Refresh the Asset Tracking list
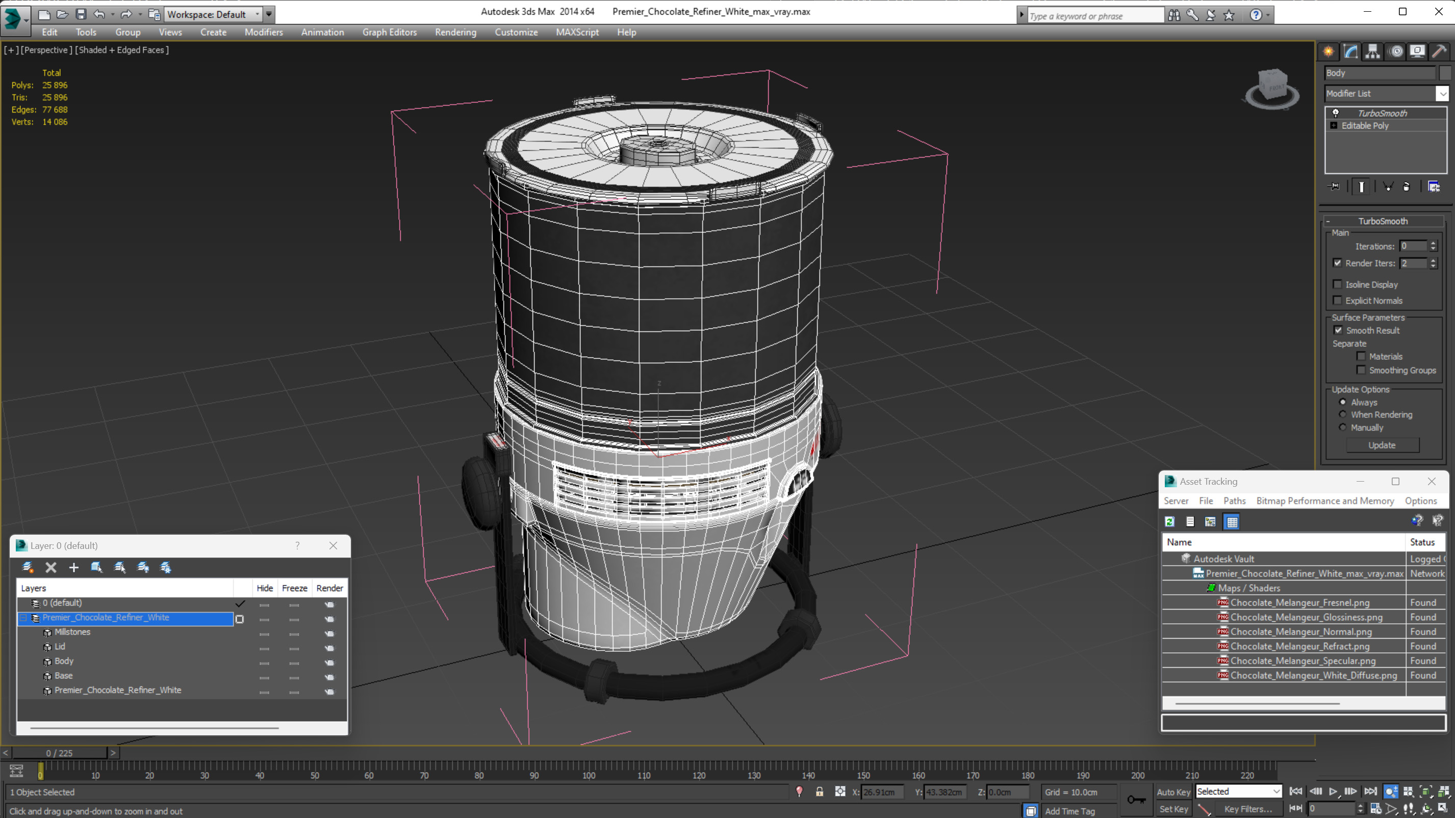1455x818 pixels. pyautogui.click(x=1170, y=521)
